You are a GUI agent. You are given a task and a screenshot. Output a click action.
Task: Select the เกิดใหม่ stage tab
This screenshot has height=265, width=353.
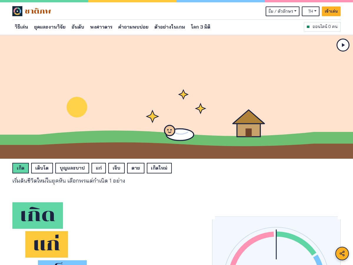click(x=159, y=168)
